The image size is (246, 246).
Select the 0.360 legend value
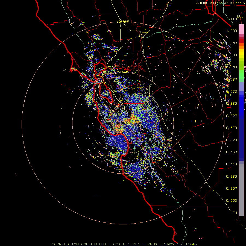click(x=232, y=177)
